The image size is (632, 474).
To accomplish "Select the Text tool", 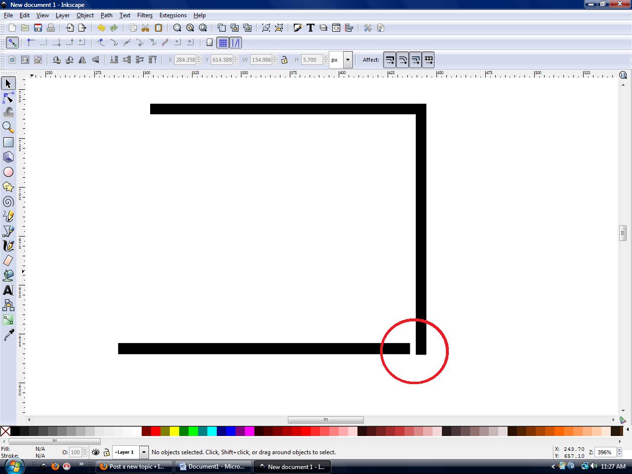I will coord(8,290).
